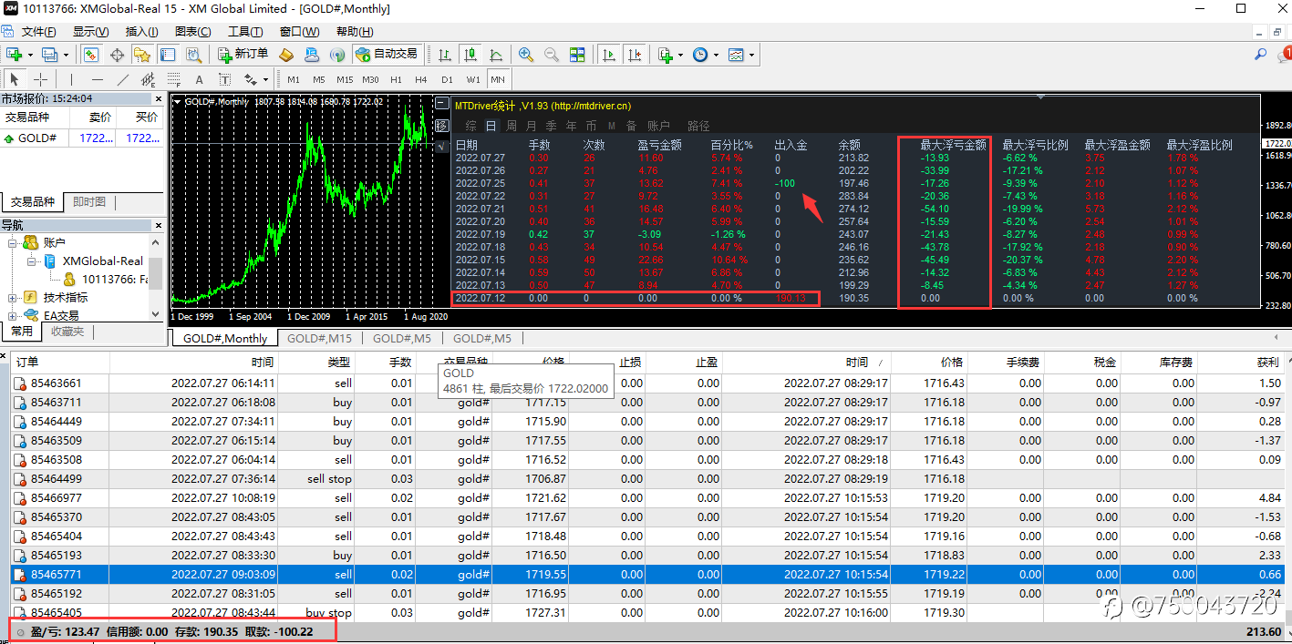This screenshot has width=1292, height=644.
Task: Select the crosshair tool
Action: pyautogui.click(x=41, y=79)
